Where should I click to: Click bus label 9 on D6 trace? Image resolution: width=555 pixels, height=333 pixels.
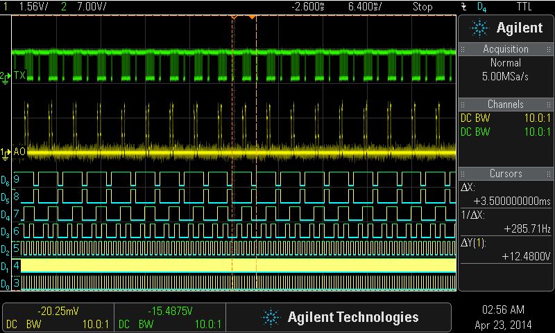[17, 179]
